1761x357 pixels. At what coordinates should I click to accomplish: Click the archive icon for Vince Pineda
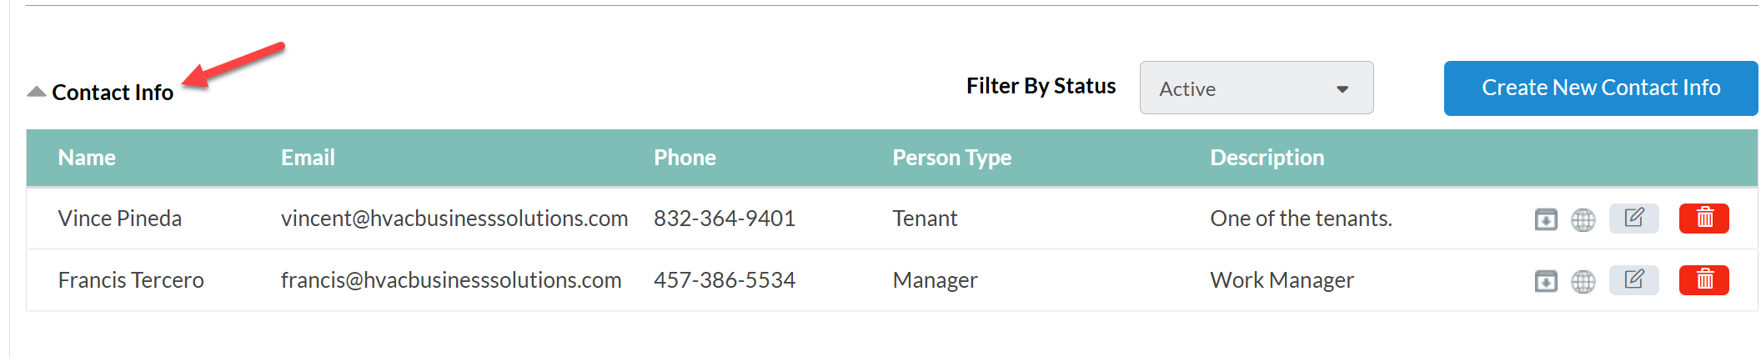coord(1546,219)
